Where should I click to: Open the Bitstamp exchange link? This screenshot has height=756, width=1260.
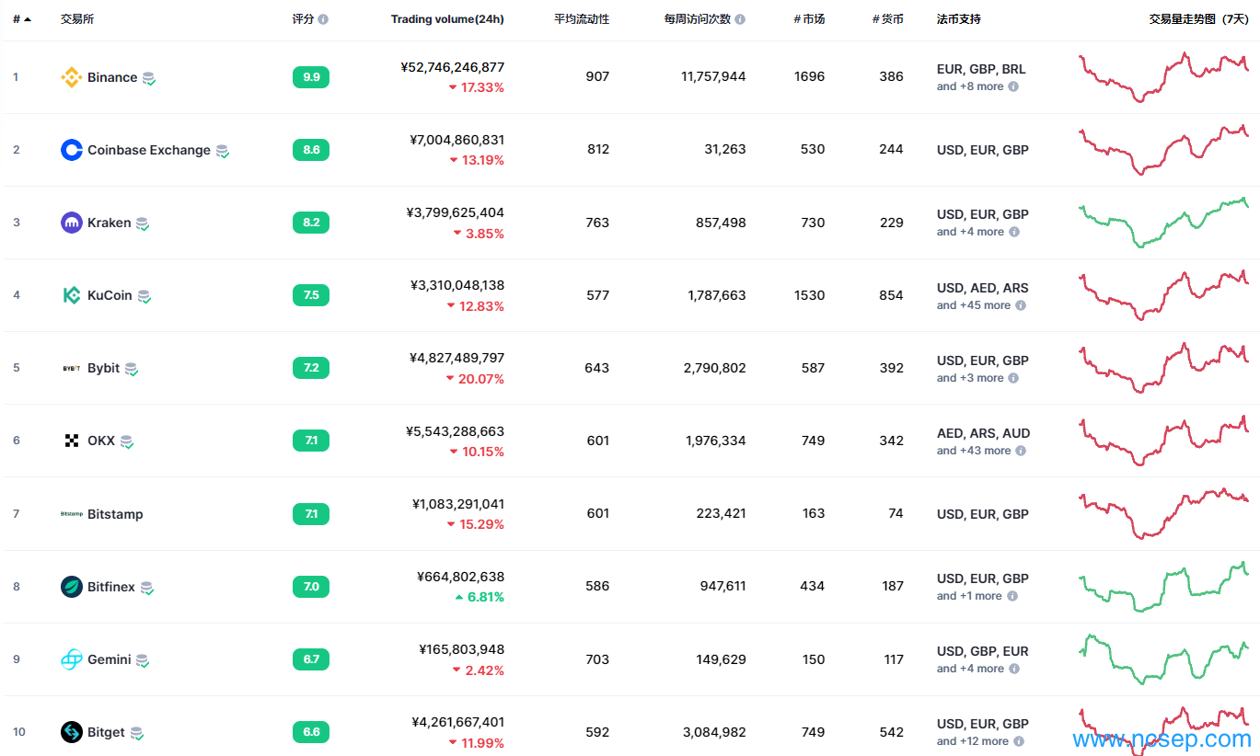[115, 514]
